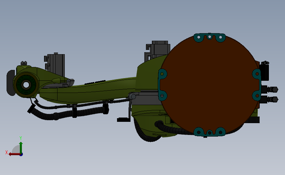Click the X label on the coordinate triad
Screen dimensions: 285x175
[x=7, y=152]
